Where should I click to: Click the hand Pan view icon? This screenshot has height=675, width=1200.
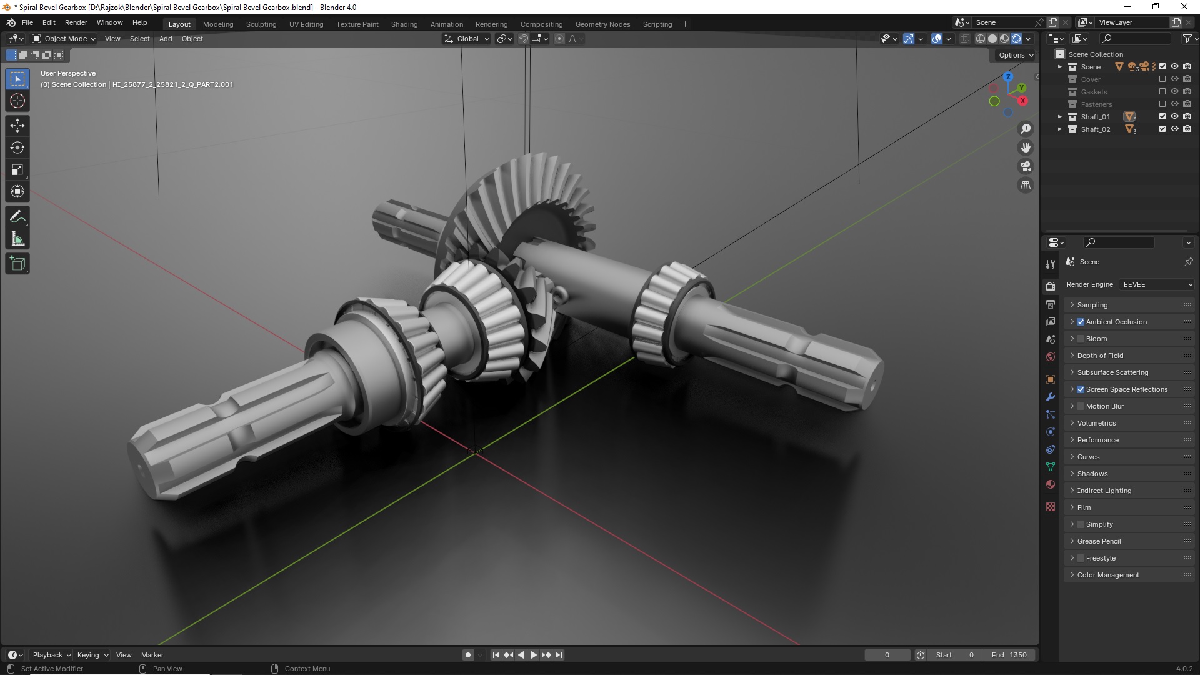[x=1026, y=147]
